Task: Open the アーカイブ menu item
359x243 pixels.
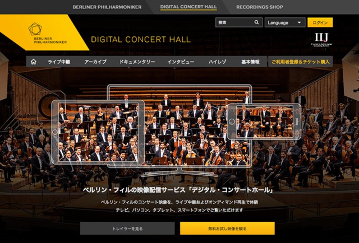Action: coord(95,62)
